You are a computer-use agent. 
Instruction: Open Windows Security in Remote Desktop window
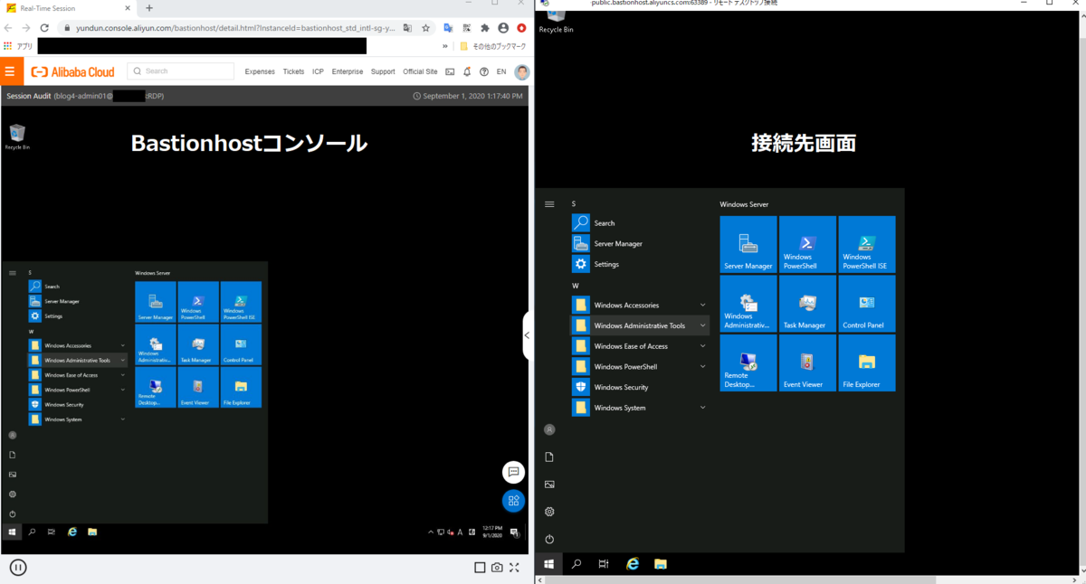click(x=640, y=387)
